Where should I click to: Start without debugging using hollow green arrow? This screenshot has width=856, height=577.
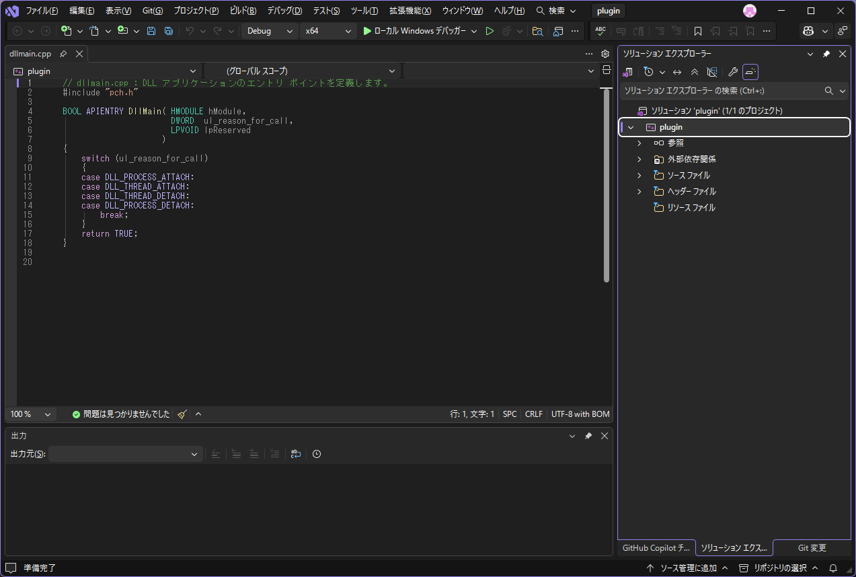coord(490,31)
